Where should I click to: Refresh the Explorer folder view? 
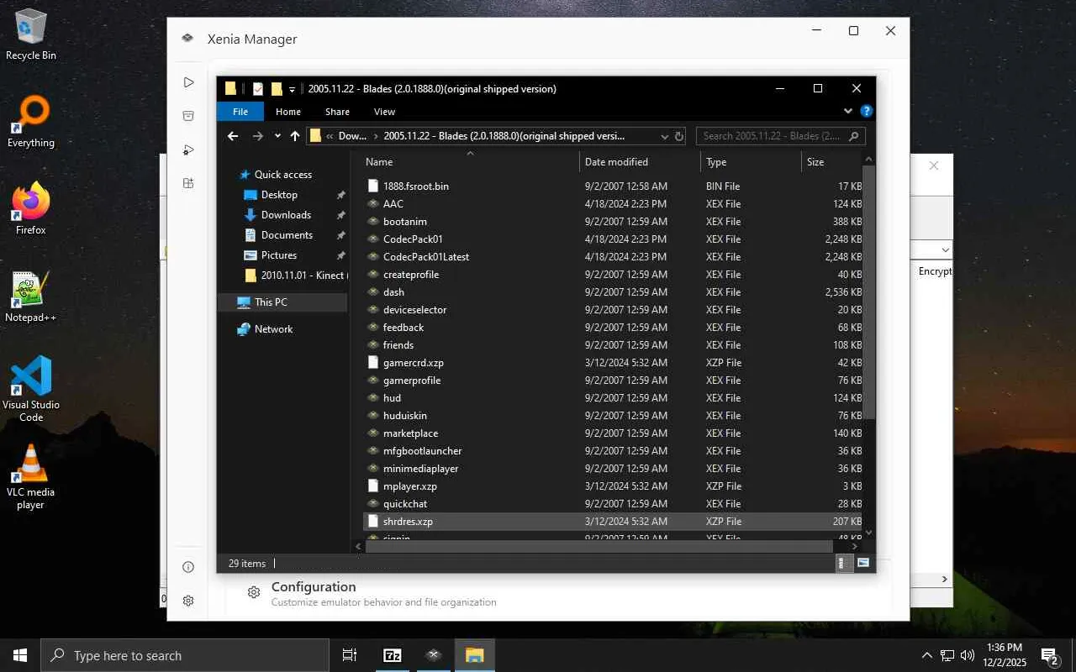679,136
